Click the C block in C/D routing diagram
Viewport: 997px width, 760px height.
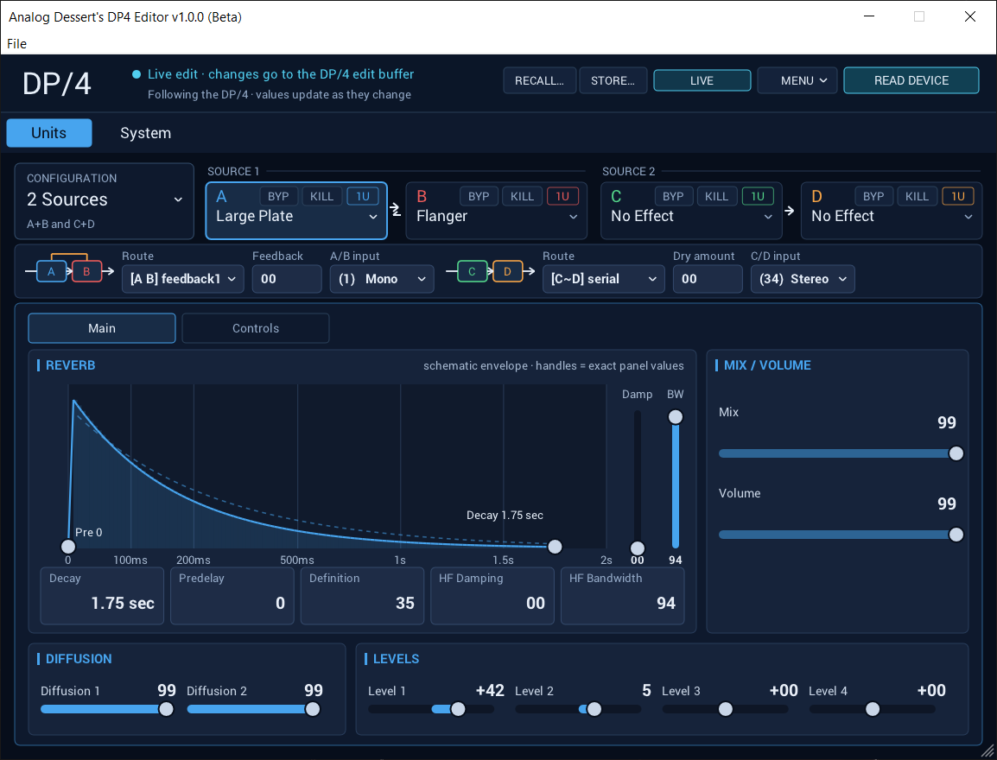(x=472, y=271)
